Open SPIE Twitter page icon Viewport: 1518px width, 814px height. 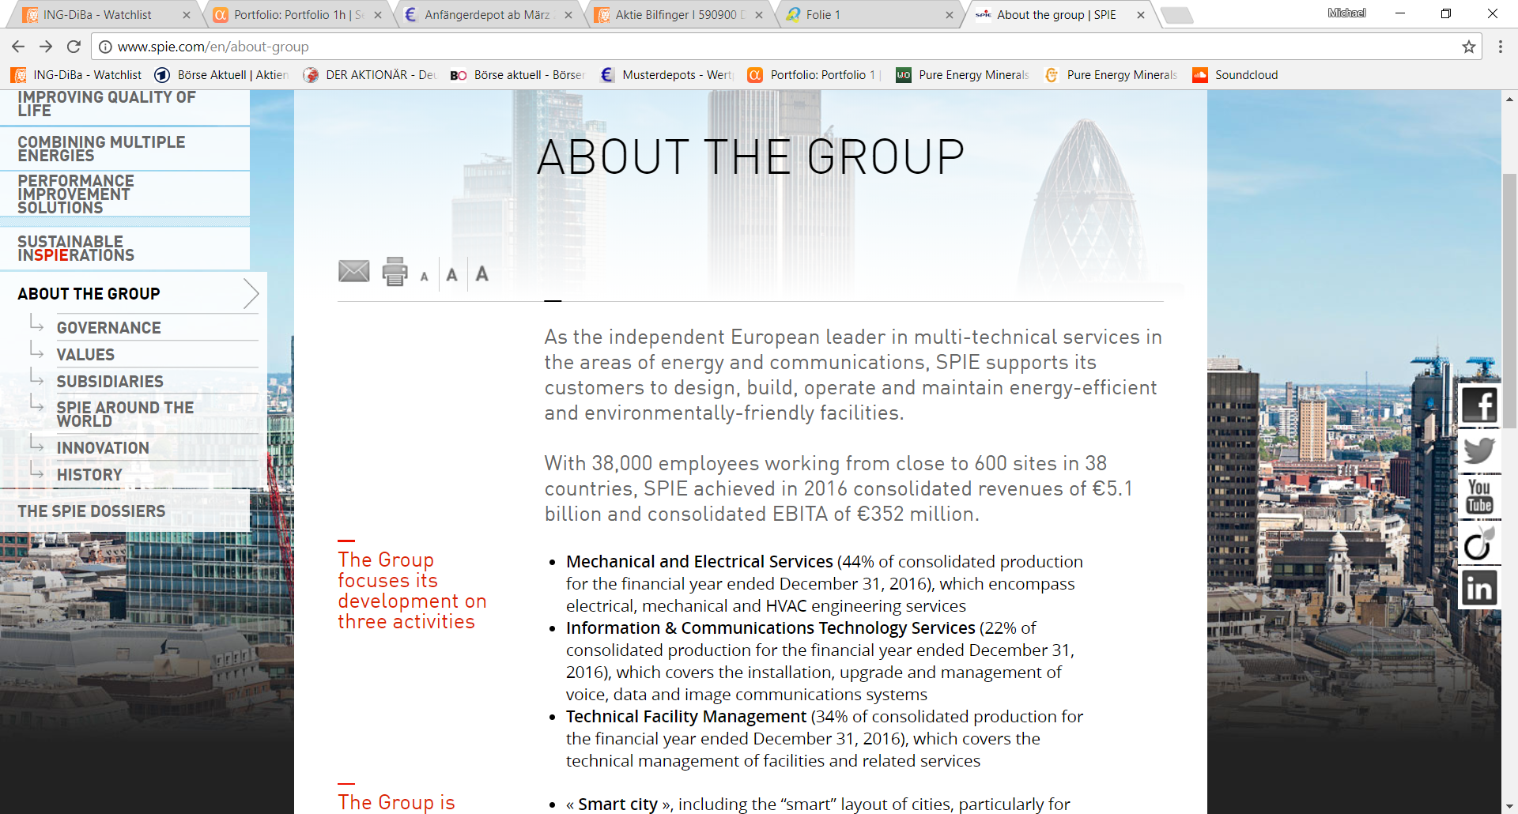click(x=1479, y=450)
